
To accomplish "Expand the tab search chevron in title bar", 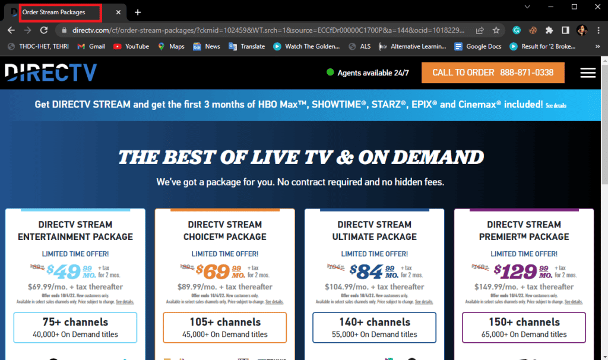I will pyautogui.click(x=527, y=7).
